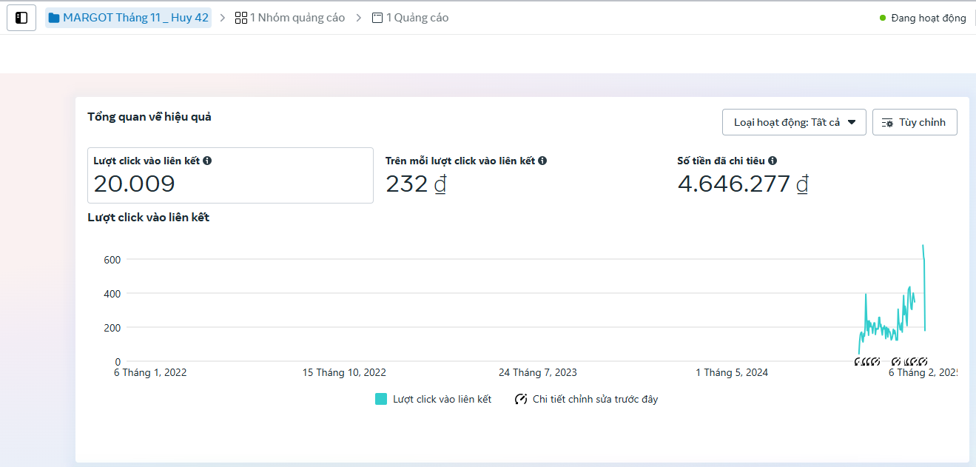976x467 pixels.
Task: Open info icon for Trên mỗi lượt click
Action: 542,161
